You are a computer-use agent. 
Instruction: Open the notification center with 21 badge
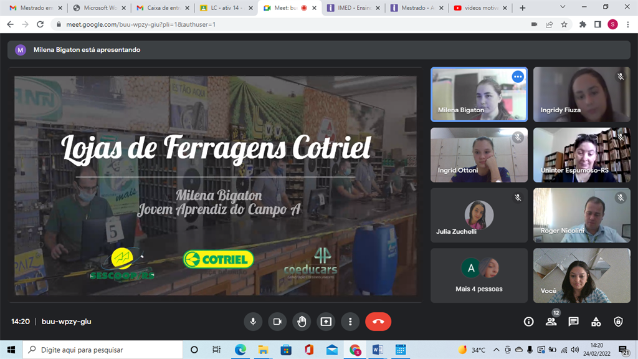pyautogui.click(x=624, y=350)
